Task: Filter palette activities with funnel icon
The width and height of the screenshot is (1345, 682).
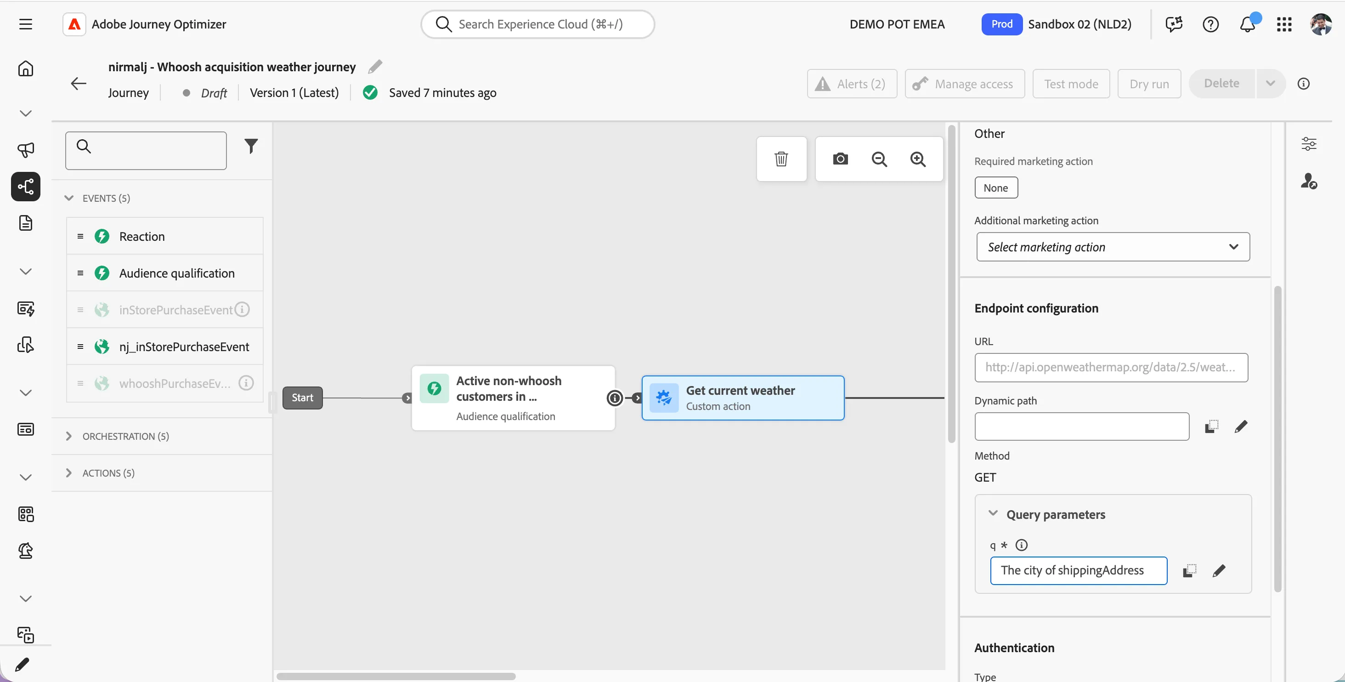Action: [x=251, y=146]
